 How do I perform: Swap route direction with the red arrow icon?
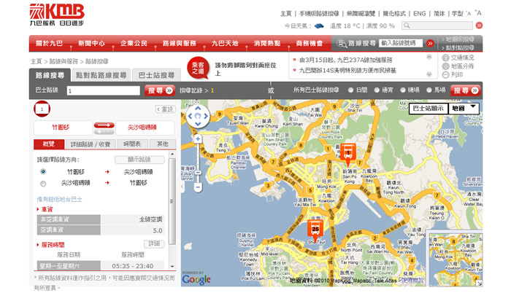(x=104, y=127)
